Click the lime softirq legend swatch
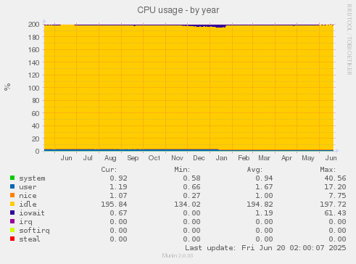Image resolution: width=356 pixels, height=264 pixels. click(12, 230)
